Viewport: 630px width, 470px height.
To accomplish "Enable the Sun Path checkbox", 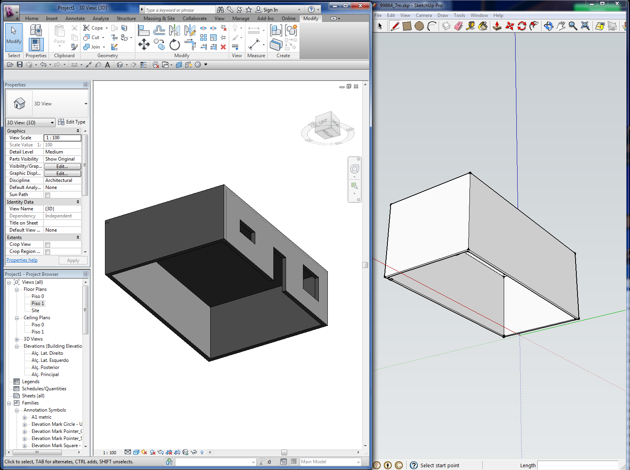I will 48,195.
